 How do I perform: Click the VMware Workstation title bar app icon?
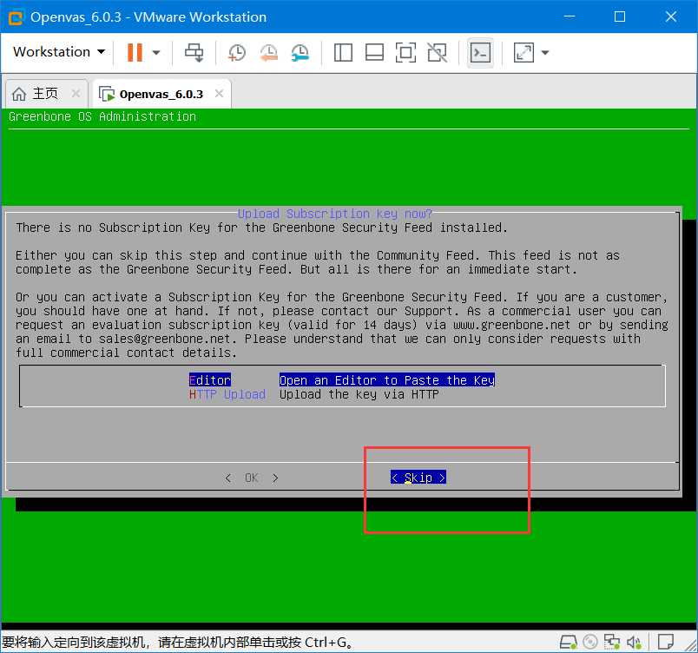point(16,17)
